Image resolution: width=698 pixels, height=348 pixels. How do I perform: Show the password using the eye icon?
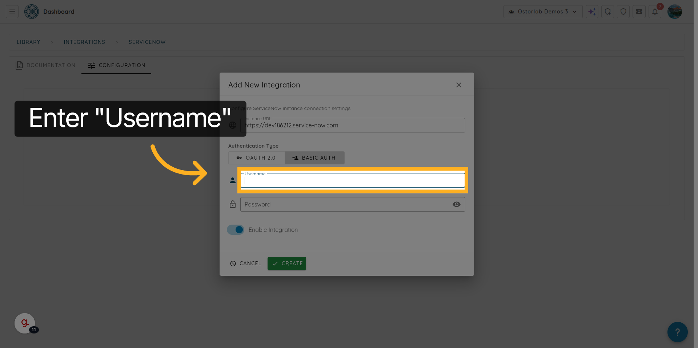click(x=456, y=204)
